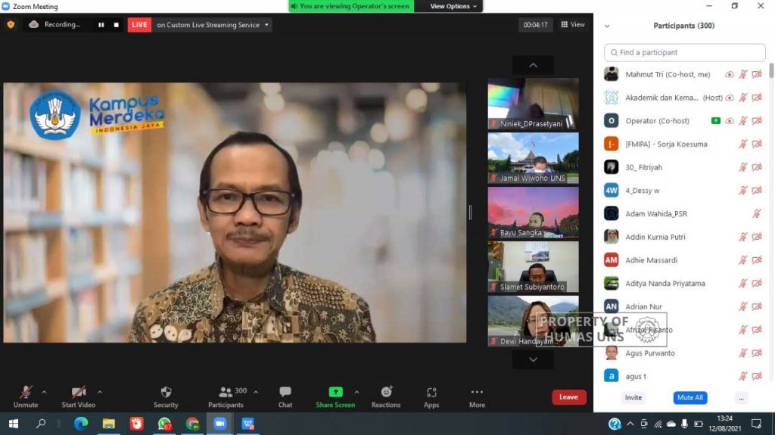This screenshot has width=775, height=435.
Task: Click the video icon for Agus Purwanto
Action: pyautogui.click(x=757, y=353)
